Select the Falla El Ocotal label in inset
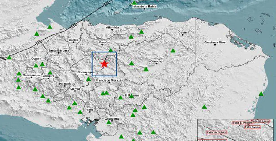 click(260, 121)
